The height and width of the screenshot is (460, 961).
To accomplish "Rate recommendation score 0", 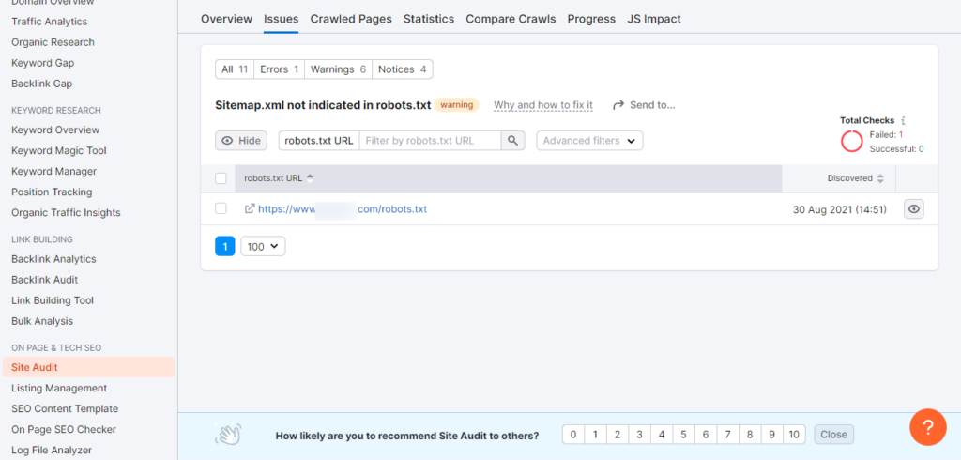I will [x=573, y=435].
